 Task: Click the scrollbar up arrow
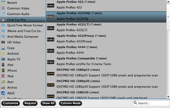[168, 2]
